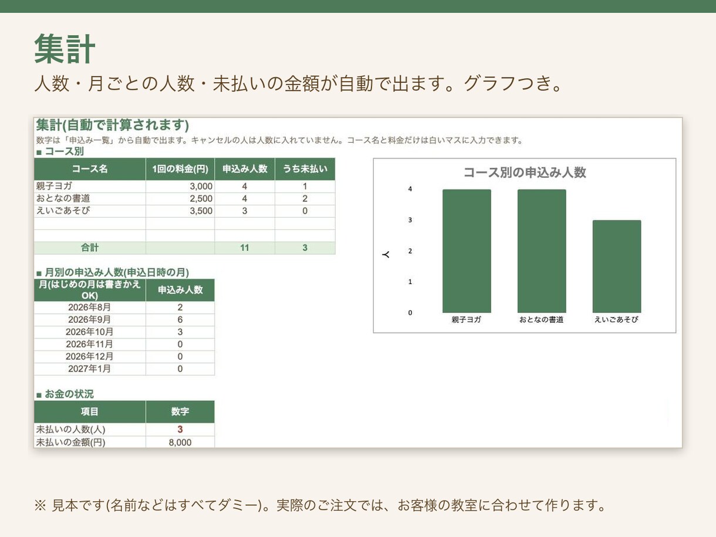716x537 pixels.
Task: Click the おとなの書道 bar in the chart
Action: click(542, 251)
